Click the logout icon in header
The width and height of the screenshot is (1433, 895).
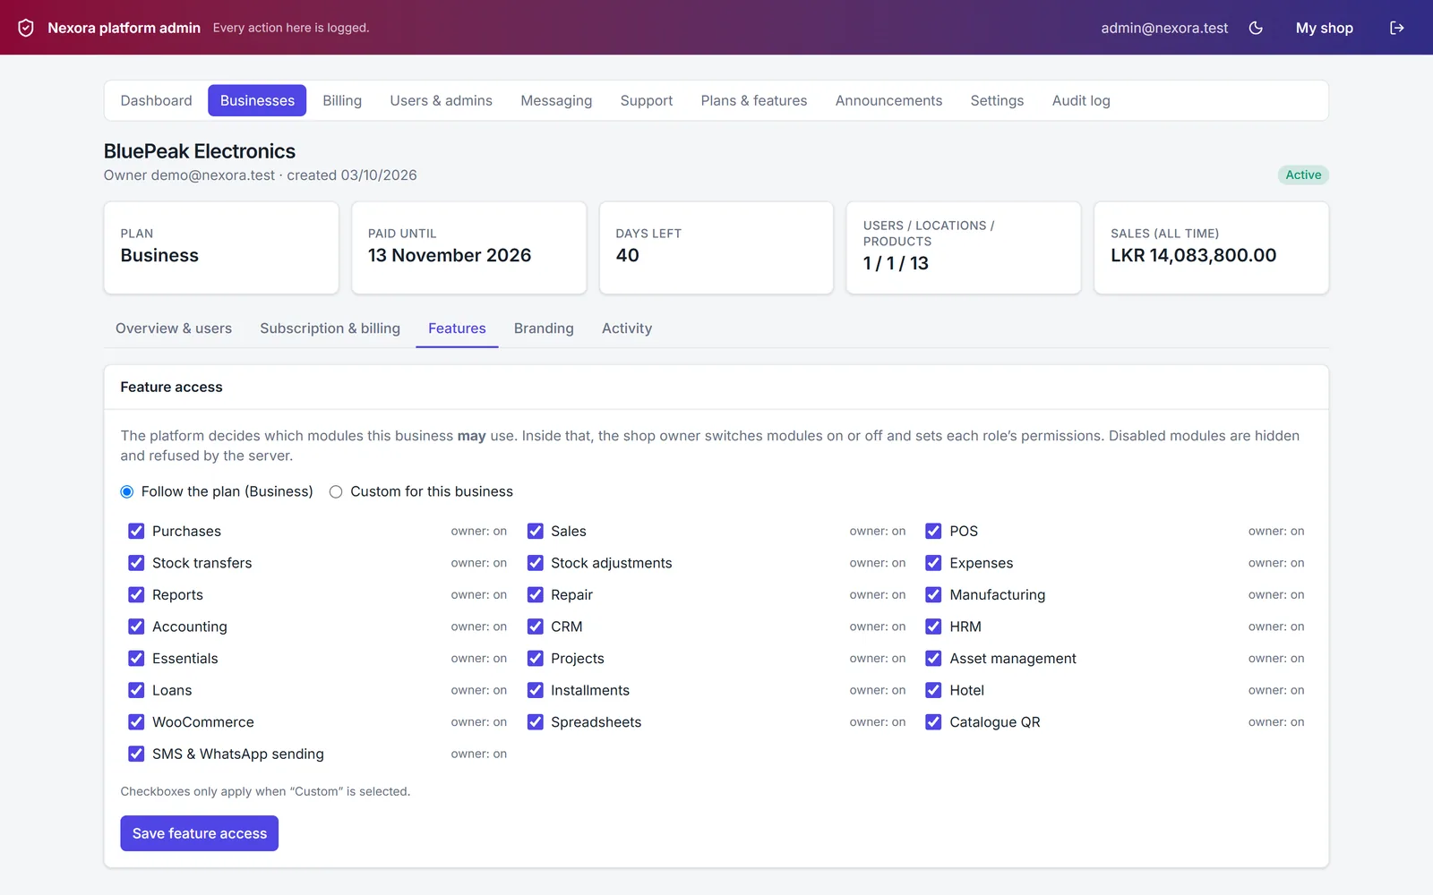click(x=1396, y=28)
